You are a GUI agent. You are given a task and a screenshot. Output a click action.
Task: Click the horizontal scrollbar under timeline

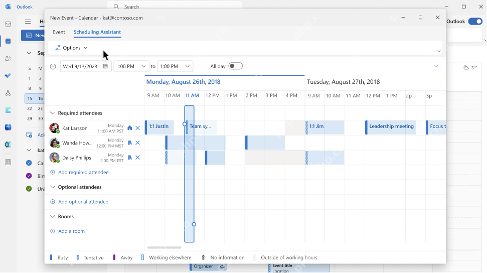tap(165, 248)
